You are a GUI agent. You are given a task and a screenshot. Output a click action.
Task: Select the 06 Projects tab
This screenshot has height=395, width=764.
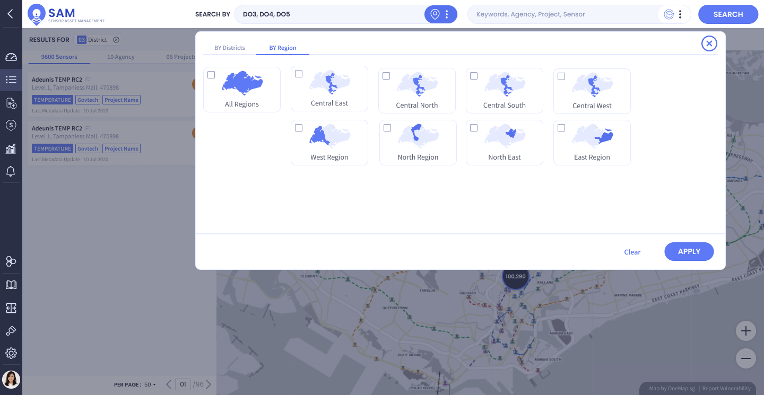[181, 57]
